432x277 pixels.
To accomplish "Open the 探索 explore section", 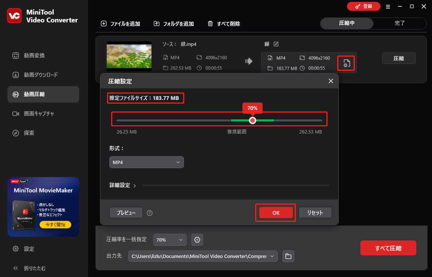I will pyautogui.click(x=43, y=133).
